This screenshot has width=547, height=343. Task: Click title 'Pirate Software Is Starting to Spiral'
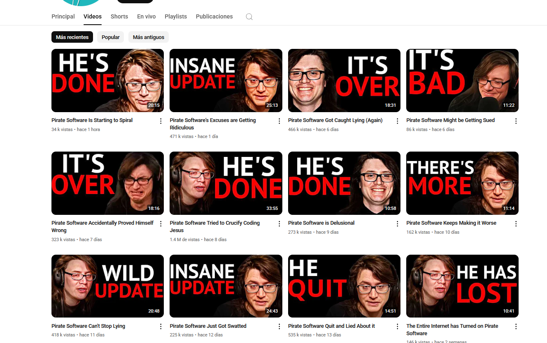tap(92, 120)
